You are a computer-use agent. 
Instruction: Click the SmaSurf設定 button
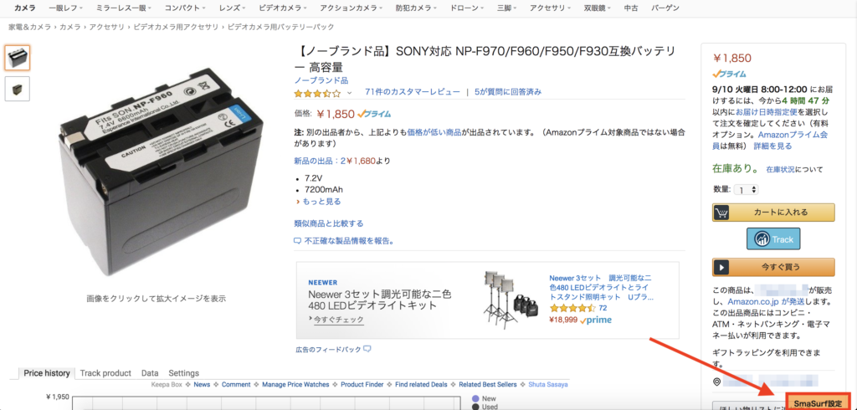(818, 403)
